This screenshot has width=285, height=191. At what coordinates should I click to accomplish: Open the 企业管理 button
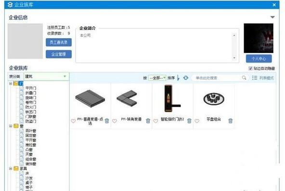[x=59, y=54]
